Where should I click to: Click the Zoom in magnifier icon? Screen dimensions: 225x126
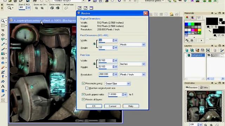[x=42, y=8]
